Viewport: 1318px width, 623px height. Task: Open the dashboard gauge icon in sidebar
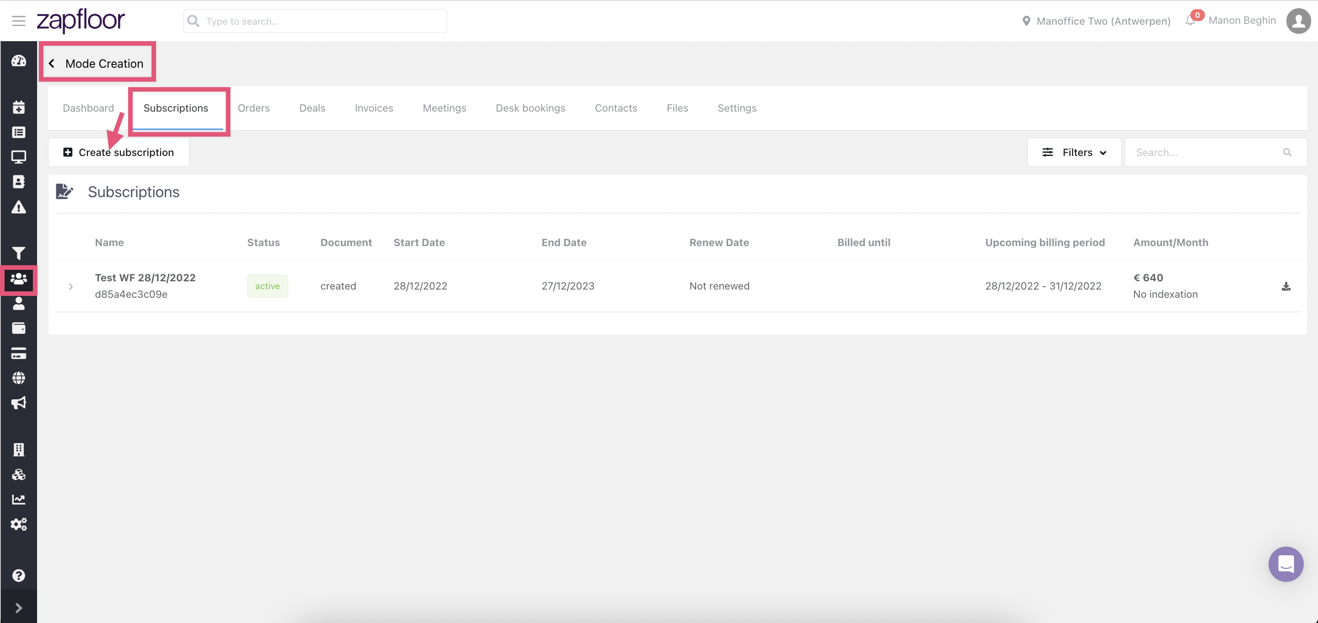(x=19, y=61)
